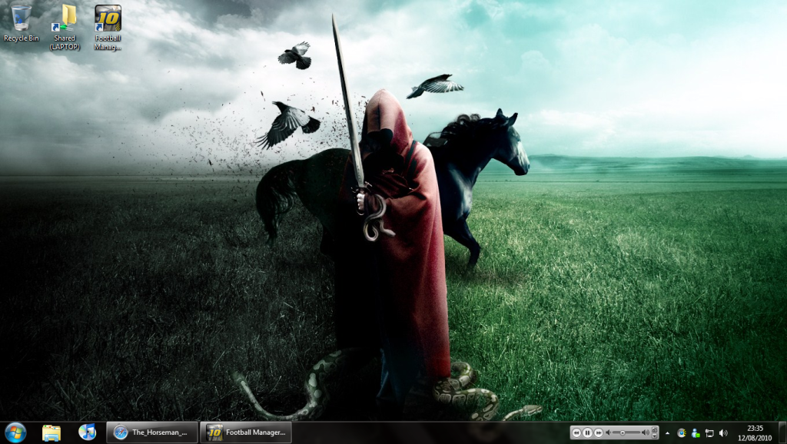787x444 pixels.
Task: Open the network connection tray icon
Action: click(709, 433)
